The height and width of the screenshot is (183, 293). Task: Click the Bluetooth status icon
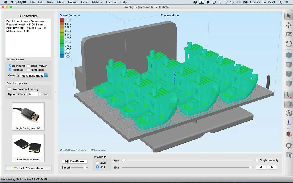coord(220,2)
